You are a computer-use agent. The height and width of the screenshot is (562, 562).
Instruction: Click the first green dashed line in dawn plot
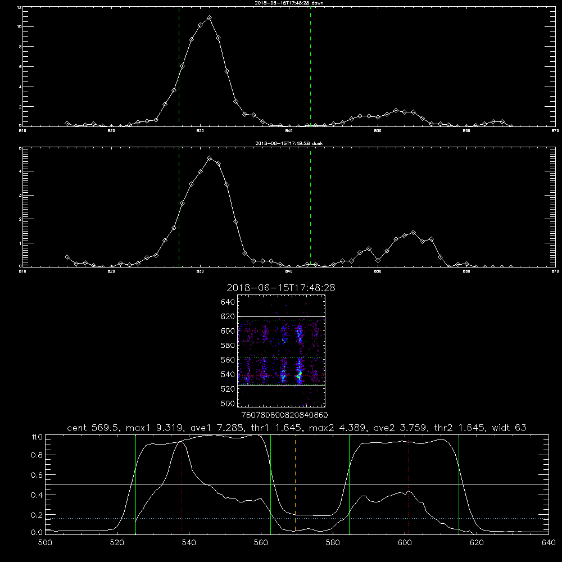click(179, 66)
